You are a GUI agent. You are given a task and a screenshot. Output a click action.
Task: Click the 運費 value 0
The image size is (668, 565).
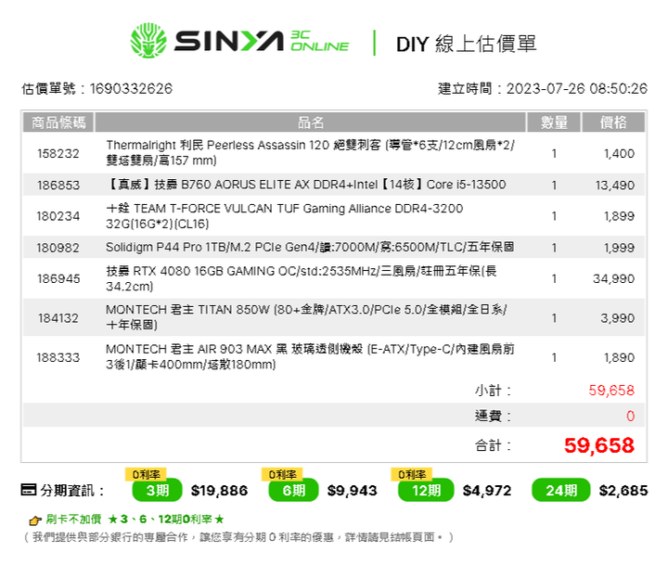[631, 416]
